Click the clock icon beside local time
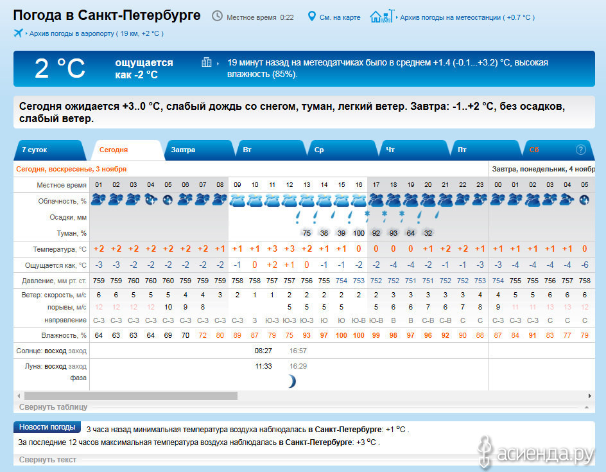This screenshot has height=472, width=606. coord(217,16)
